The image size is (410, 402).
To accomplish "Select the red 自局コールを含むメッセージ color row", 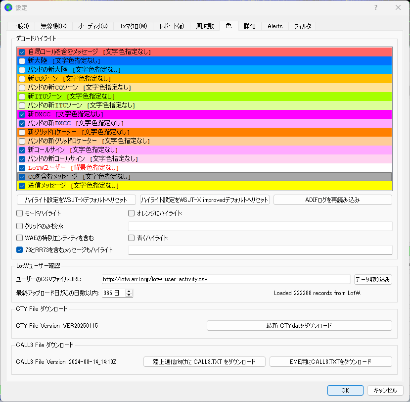I will pyautogui.click(x=204, y=52).
